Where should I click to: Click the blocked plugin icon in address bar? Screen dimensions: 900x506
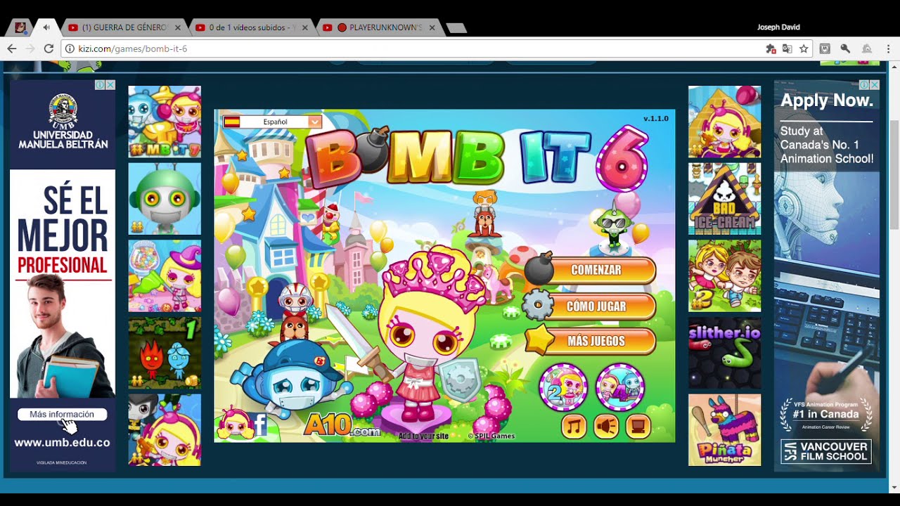(x=771, y=48)
